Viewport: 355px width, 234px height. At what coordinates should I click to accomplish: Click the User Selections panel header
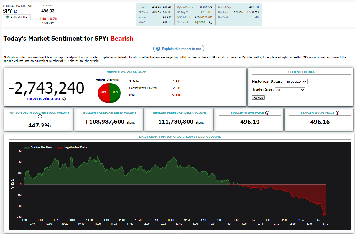(x=302, y=72)
